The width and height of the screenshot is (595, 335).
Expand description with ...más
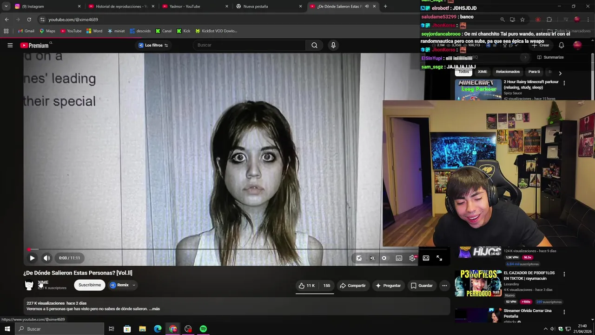point(154,309)
